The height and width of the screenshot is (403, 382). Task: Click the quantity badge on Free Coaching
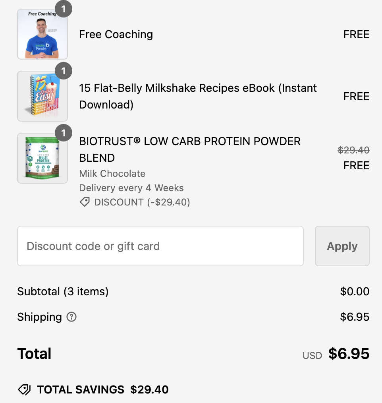coord(64,9)
